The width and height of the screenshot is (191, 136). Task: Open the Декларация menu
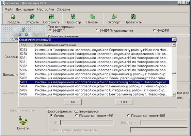pyautogui.click(x=25, y=10)
